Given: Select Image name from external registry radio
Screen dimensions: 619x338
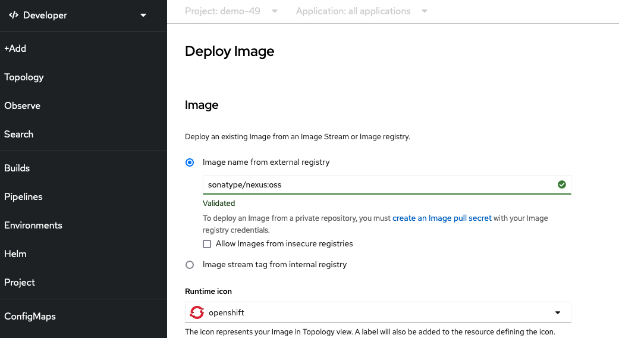Looking at the screenshot, I should 190,162.
